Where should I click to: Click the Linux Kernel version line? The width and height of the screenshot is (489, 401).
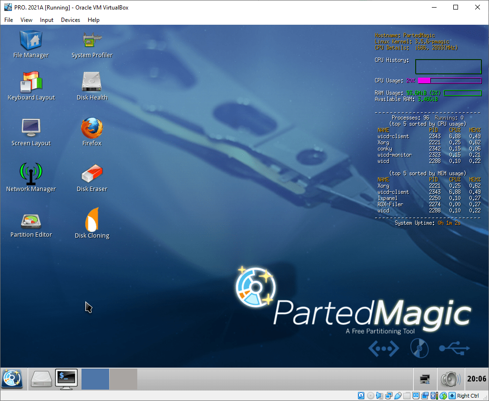(412, 41)
